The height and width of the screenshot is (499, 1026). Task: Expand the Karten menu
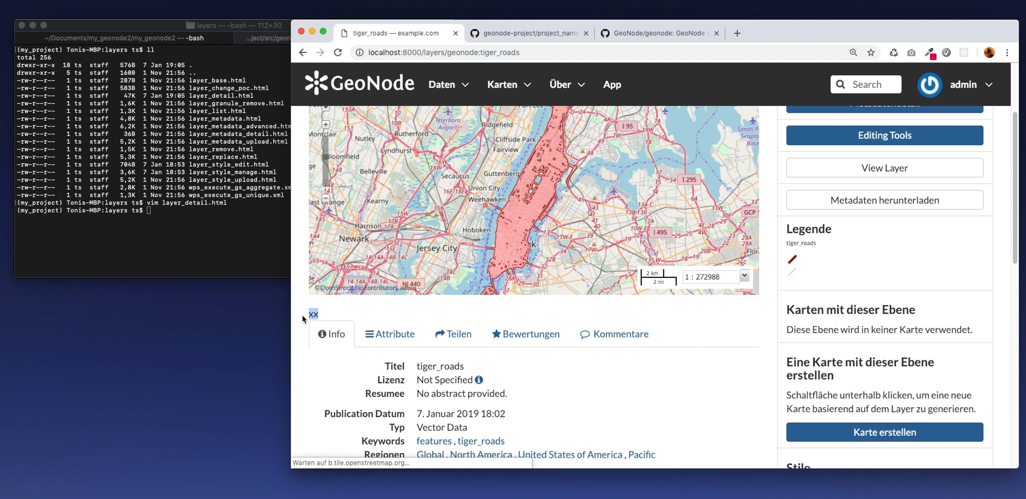pyautogui.click(x=509, y=85)
